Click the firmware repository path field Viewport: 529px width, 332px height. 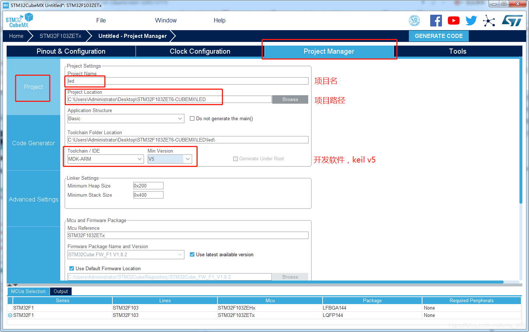[169, 277]
